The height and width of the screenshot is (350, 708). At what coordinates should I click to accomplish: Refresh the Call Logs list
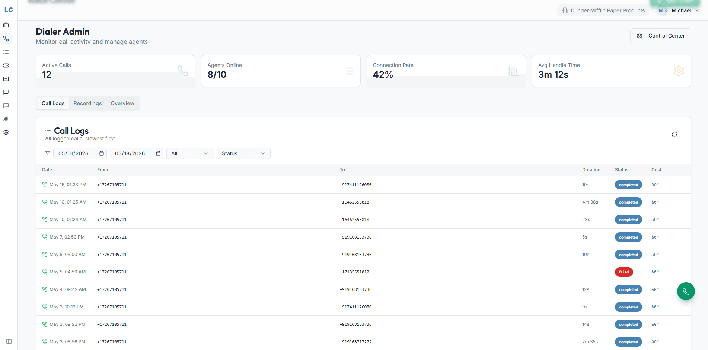674,134
